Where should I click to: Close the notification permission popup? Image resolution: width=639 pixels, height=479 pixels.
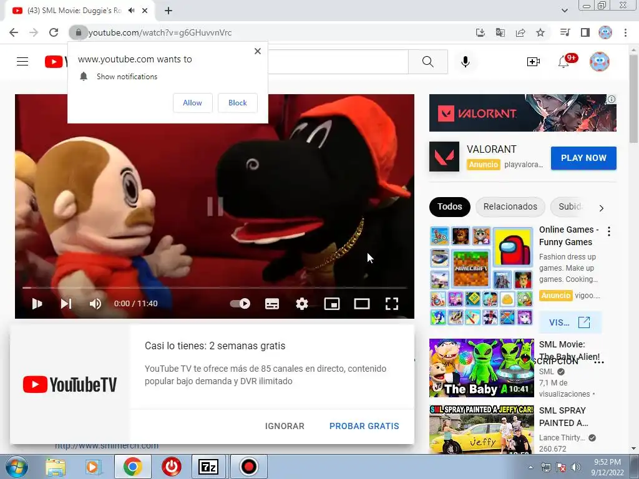[x=258, y=51]
